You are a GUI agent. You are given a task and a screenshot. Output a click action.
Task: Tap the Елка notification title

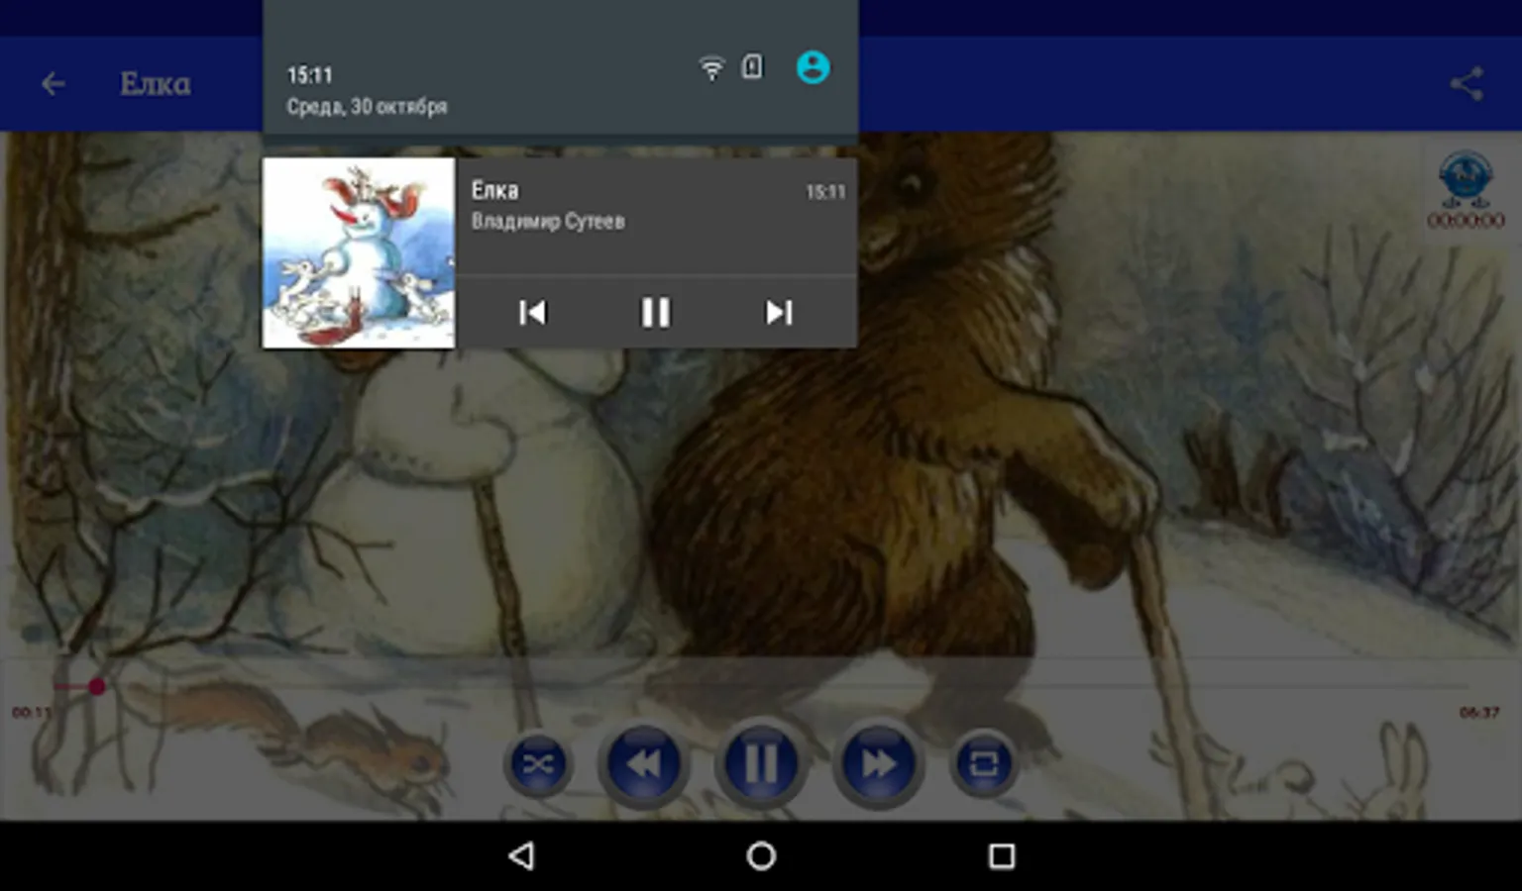point(494,190)
